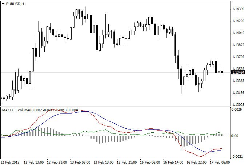Click the 1.14220 price scale label

(x=238, y=21)
